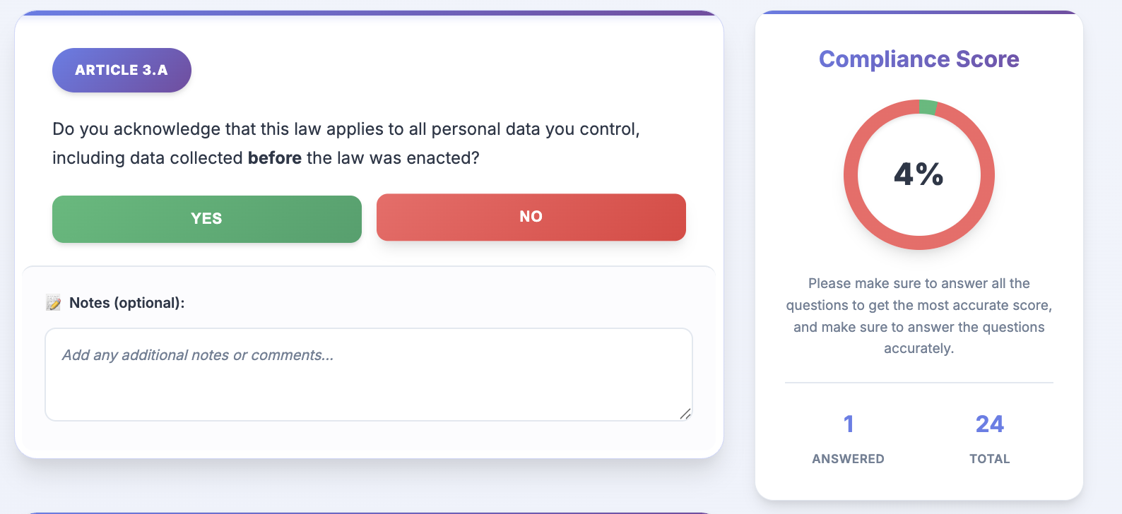The height and width of the screenshot is (514, 1122).
Task: Click the word "accurately." ending the hint
Action: (x=919, y=349)
